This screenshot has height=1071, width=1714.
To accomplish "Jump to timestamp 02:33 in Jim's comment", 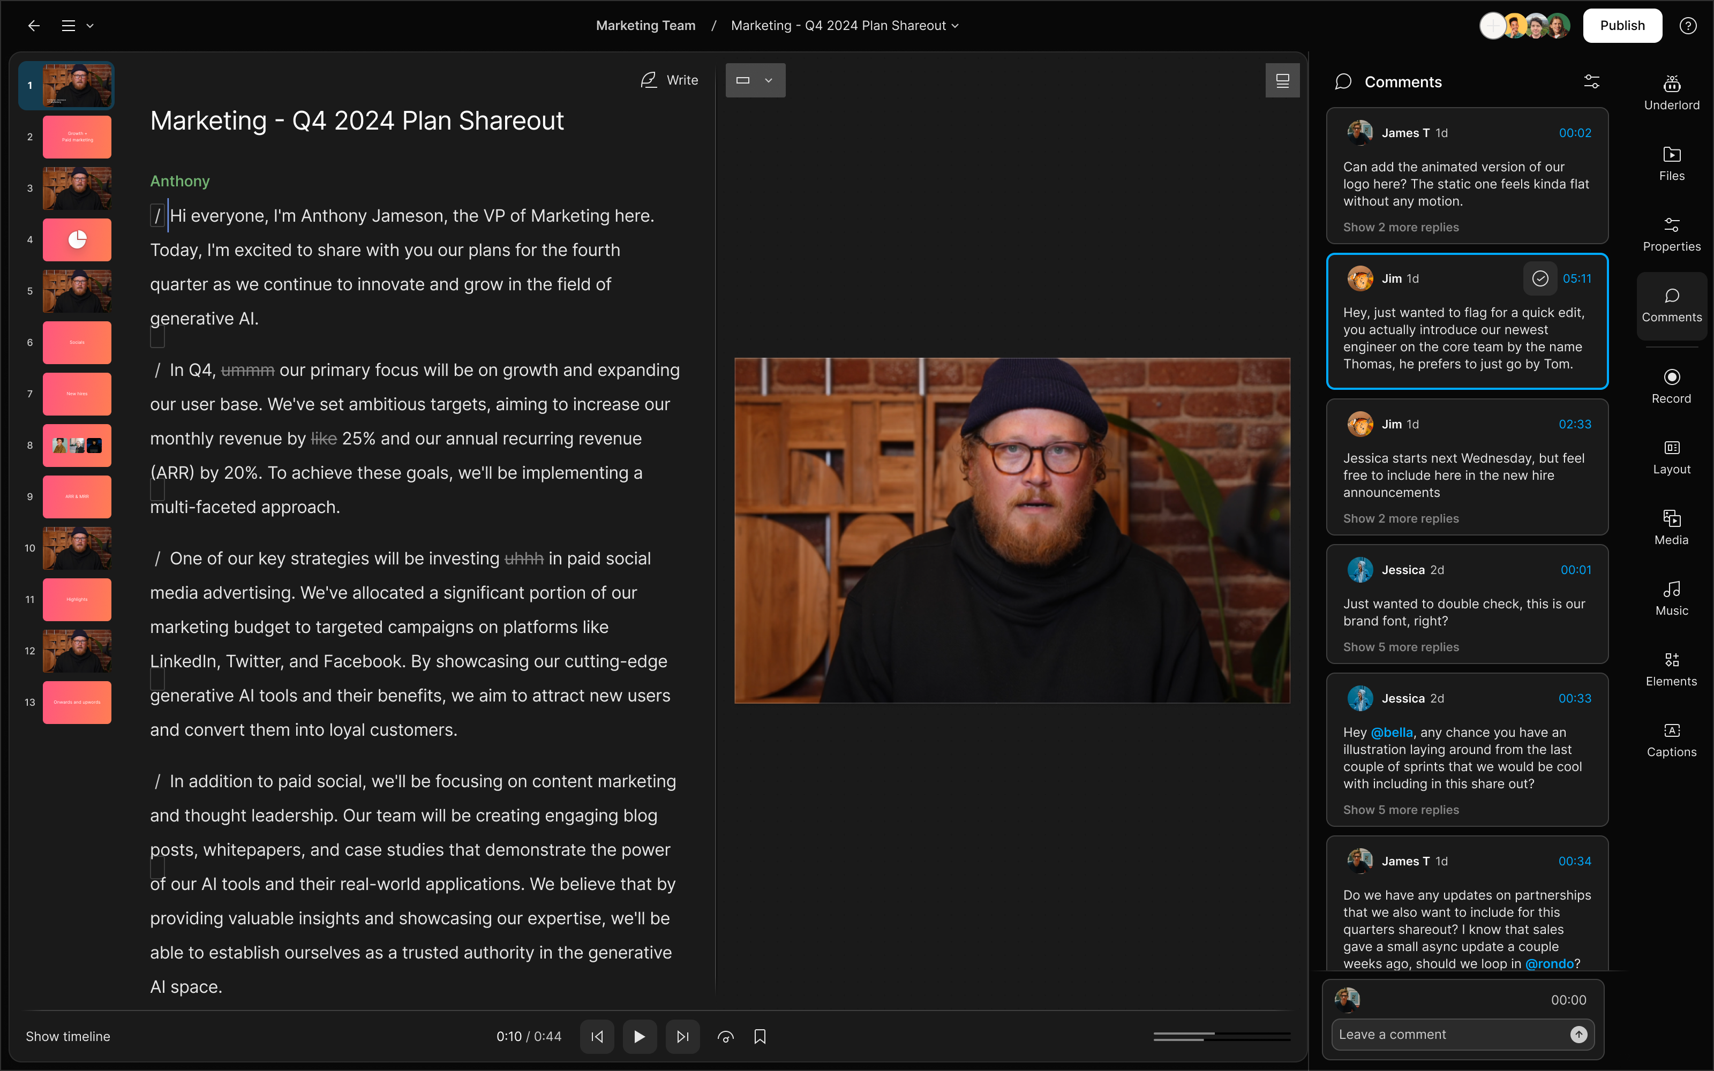I will point(1575,424).
